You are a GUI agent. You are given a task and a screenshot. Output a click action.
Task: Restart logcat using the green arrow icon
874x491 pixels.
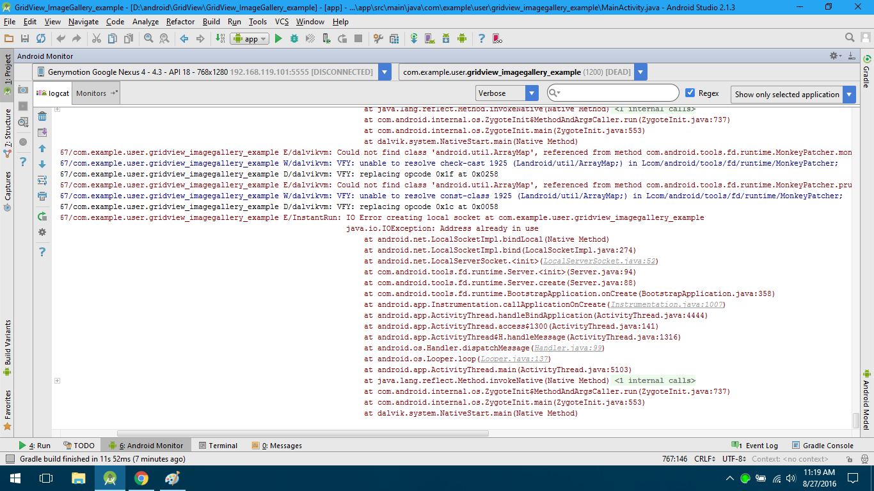(x=42, y=217)
